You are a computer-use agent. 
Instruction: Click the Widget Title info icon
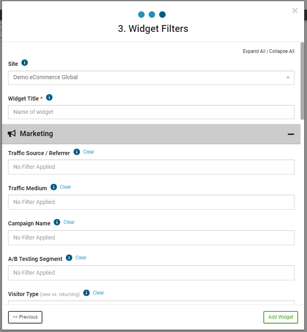pos(49,98)
